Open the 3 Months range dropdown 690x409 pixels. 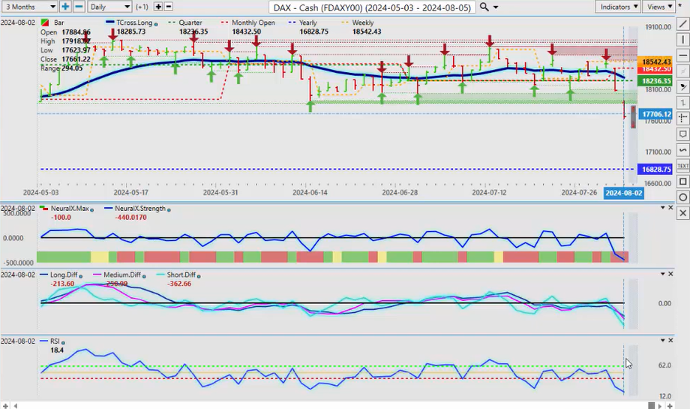pos(29,7)
